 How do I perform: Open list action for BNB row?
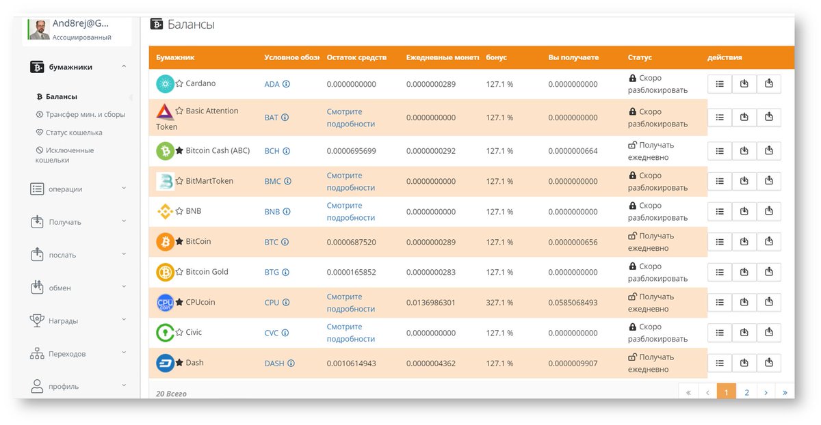coord(720,212)
